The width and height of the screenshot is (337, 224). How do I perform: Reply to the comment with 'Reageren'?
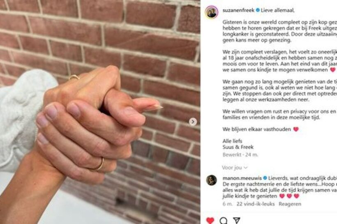pyautogui.click(x=290, y=204)
